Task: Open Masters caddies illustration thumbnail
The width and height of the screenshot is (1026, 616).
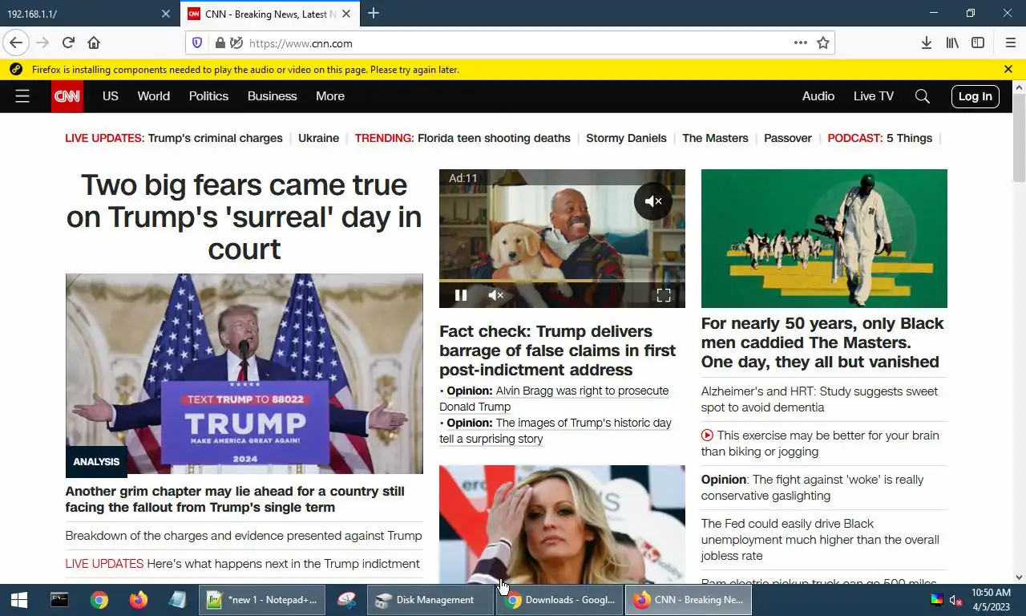Action: (x=824, y=238)
